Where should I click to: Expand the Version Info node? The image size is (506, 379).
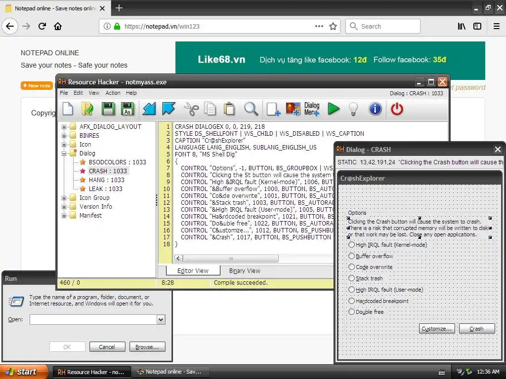[64, 207]
